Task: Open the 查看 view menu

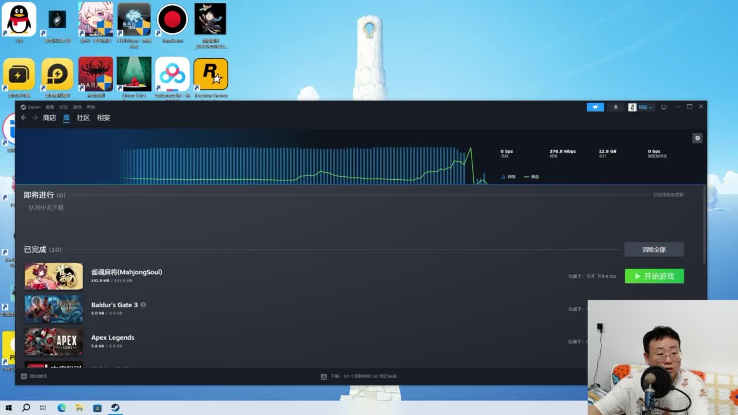Action: (x=50, y=107)
